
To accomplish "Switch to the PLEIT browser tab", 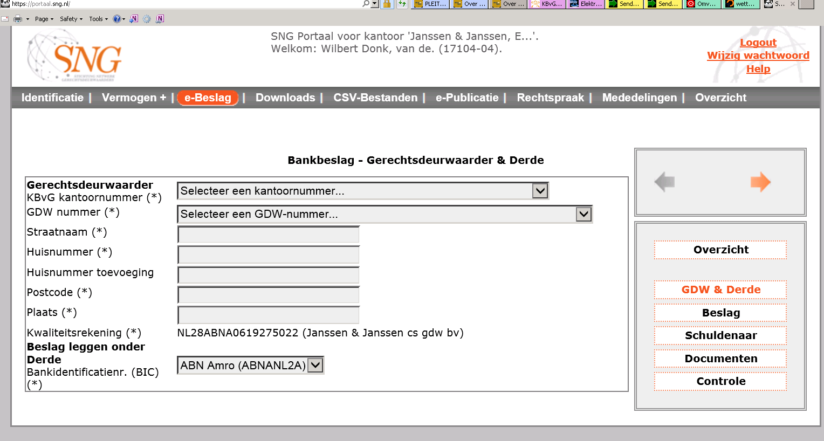I will tap(430, 4).
